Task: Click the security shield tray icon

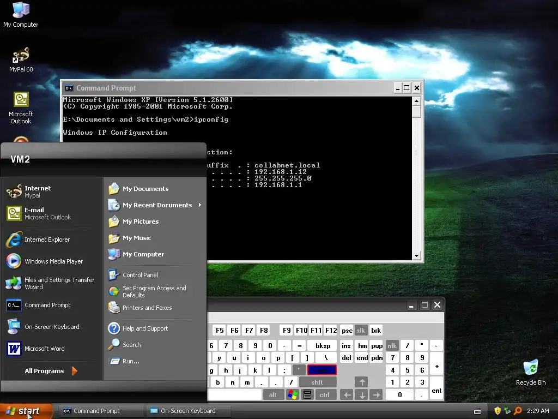Action: click(x=498, y=411)
